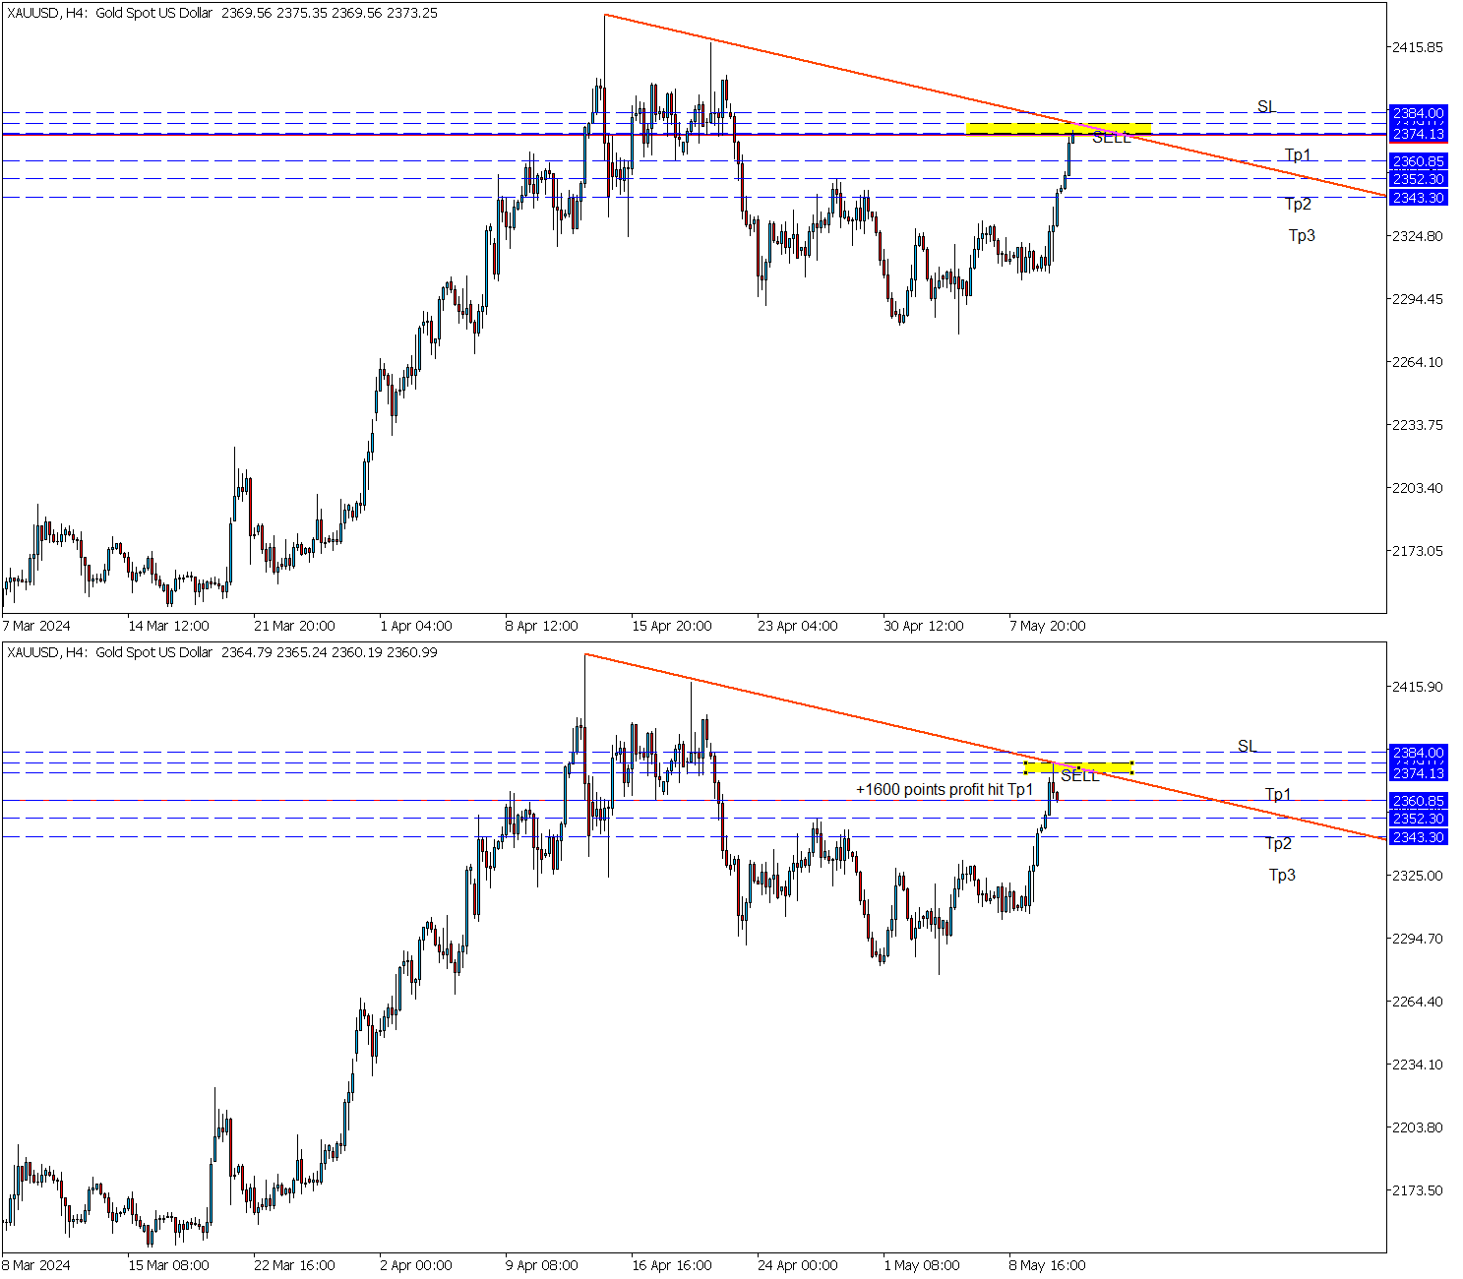Click the 2294.45 price axis value

point(1418,299)
